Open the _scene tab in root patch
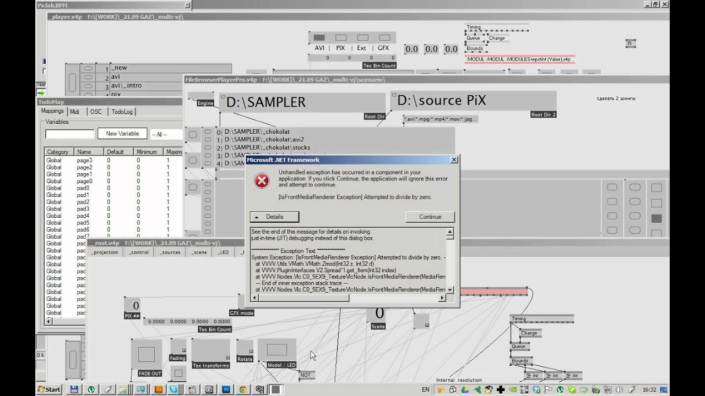705x396 pixels. pyautogui.click(x=199, y=252)
